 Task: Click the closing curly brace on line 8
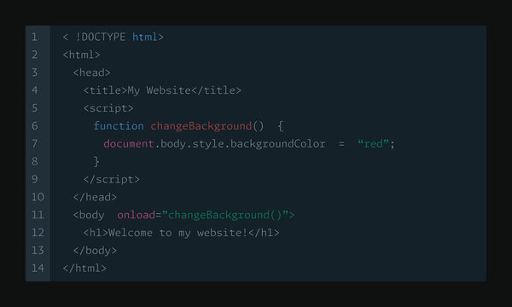coord(96,161)
